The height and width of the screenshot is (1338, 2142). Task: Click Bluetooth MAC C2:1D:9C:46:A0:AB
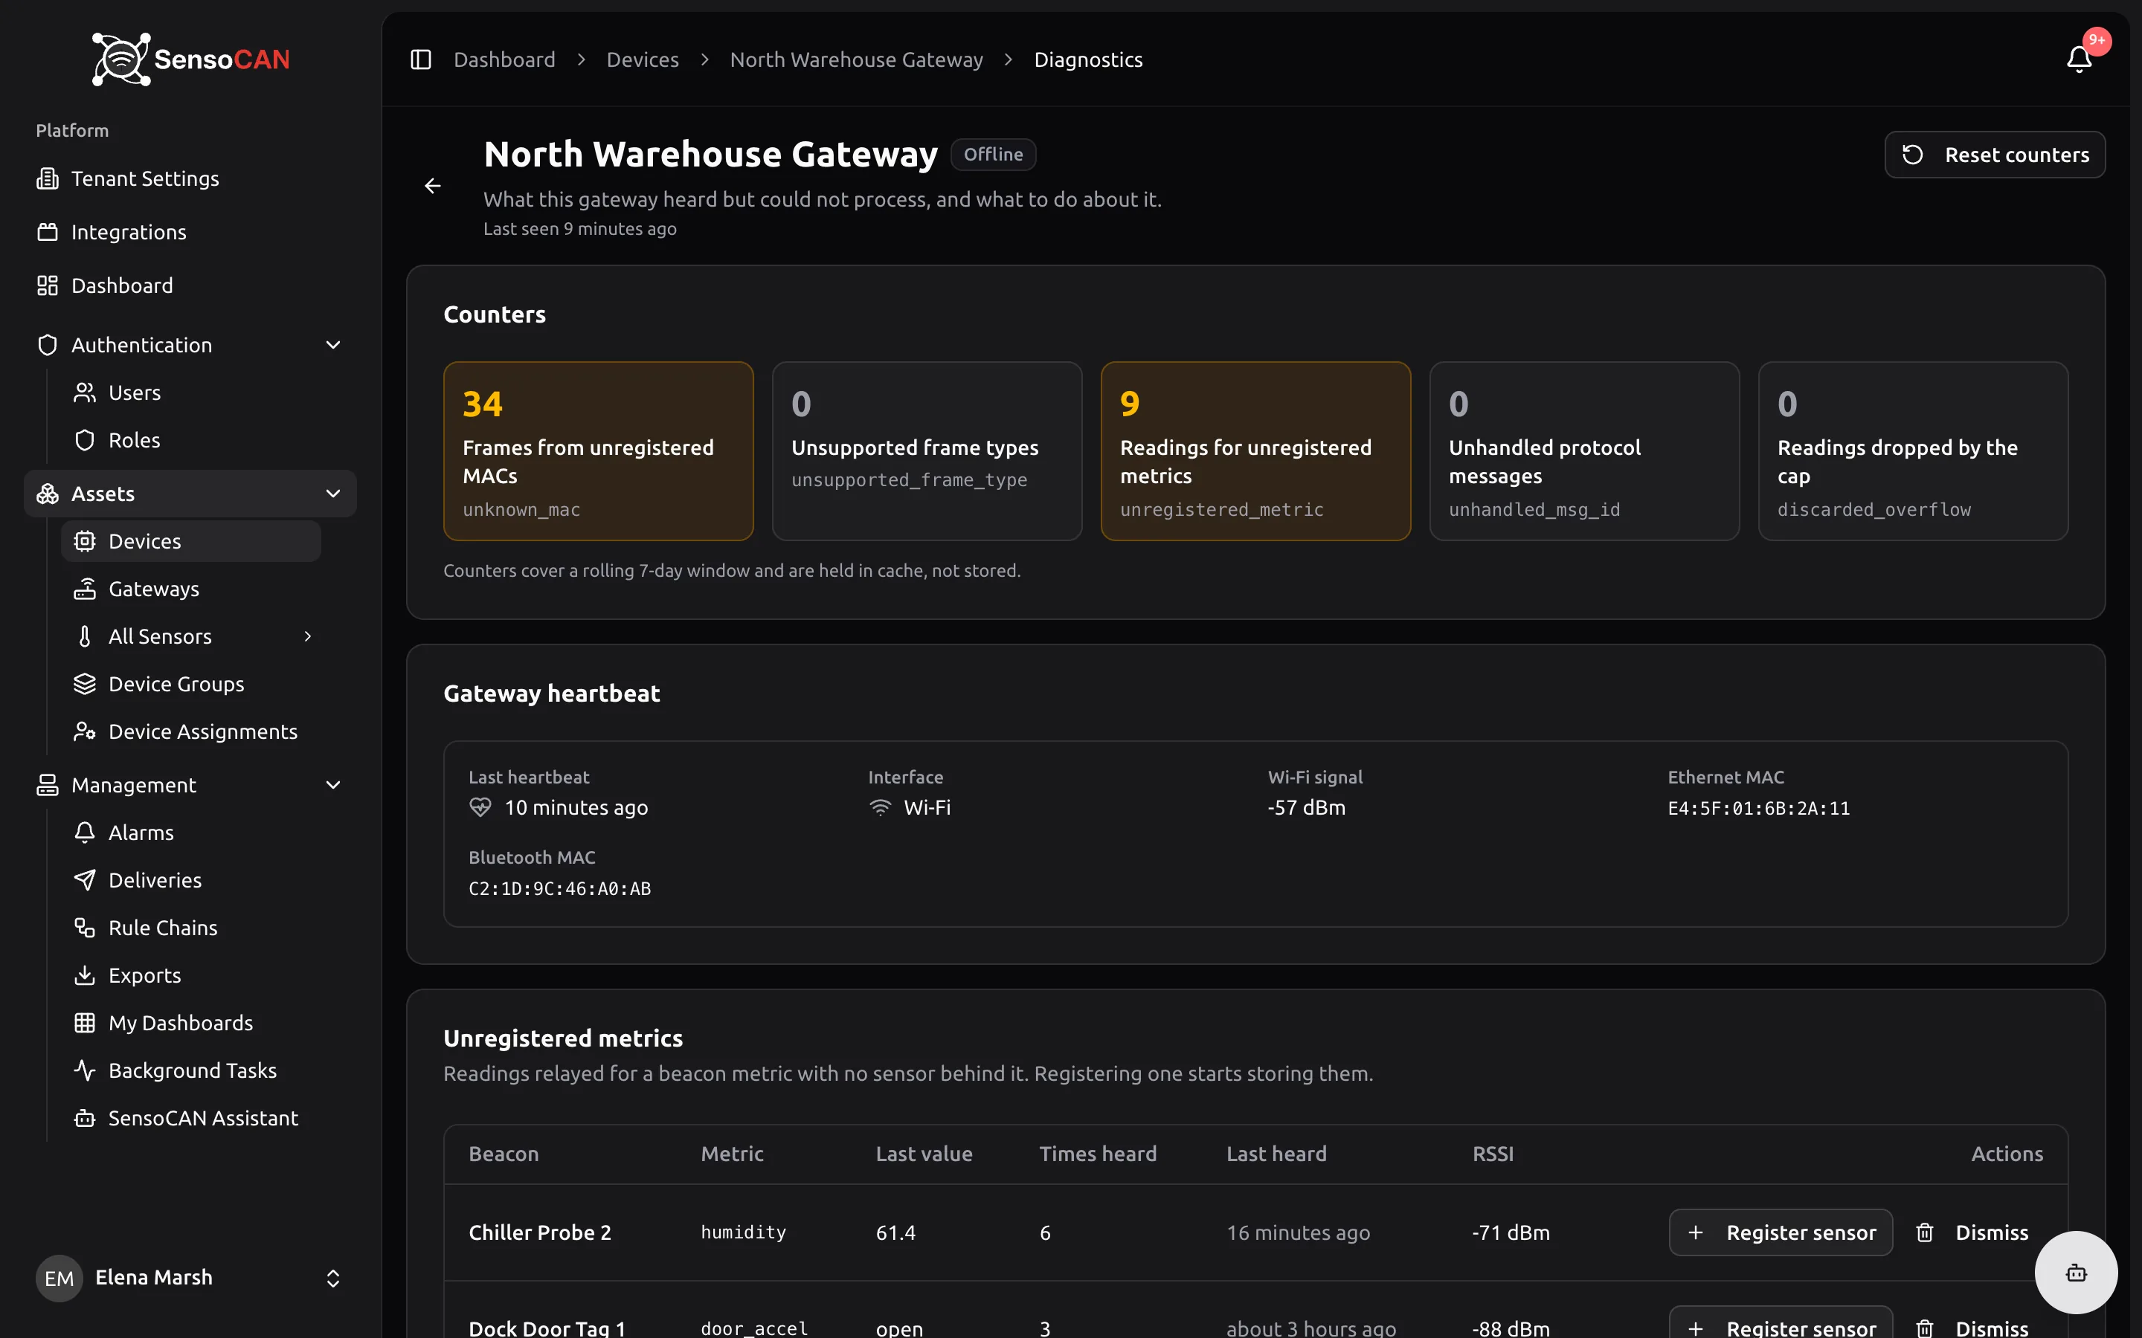point(559,889)
